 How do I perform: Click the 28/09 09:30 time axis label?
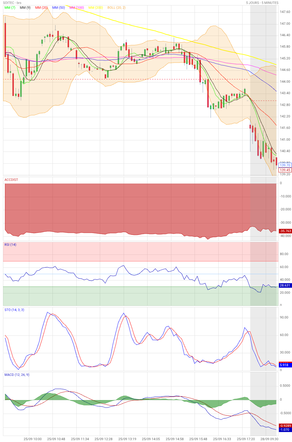[269, 439]
